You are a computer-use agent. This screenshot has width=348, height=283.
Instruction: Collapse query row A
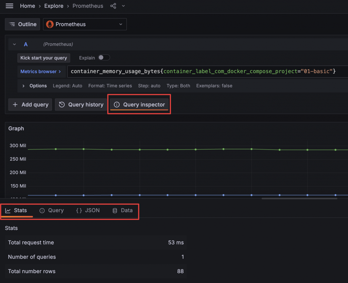(x=14, y=45)
